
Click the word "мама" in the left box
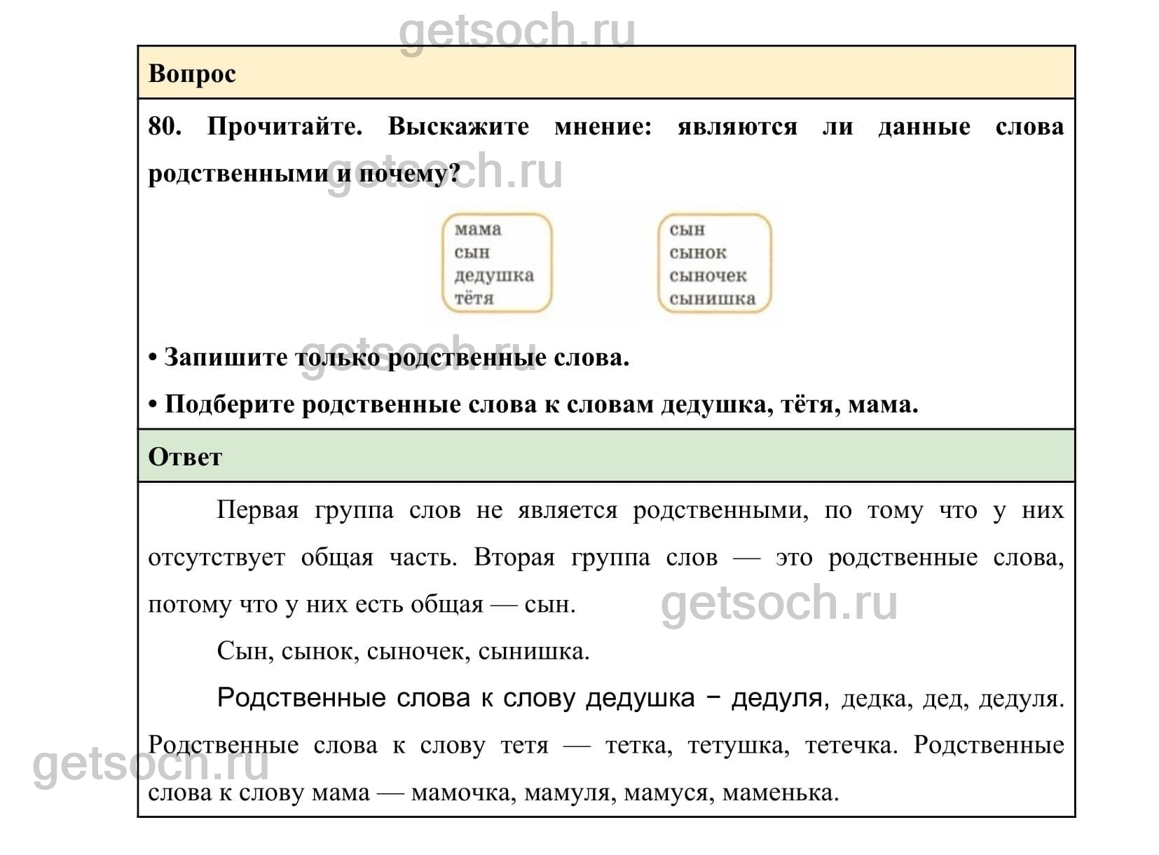[478, 230]
